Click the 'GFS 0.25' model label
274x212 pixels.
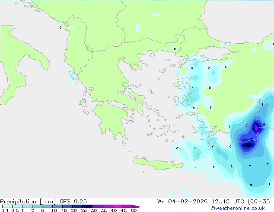point(73,202)
